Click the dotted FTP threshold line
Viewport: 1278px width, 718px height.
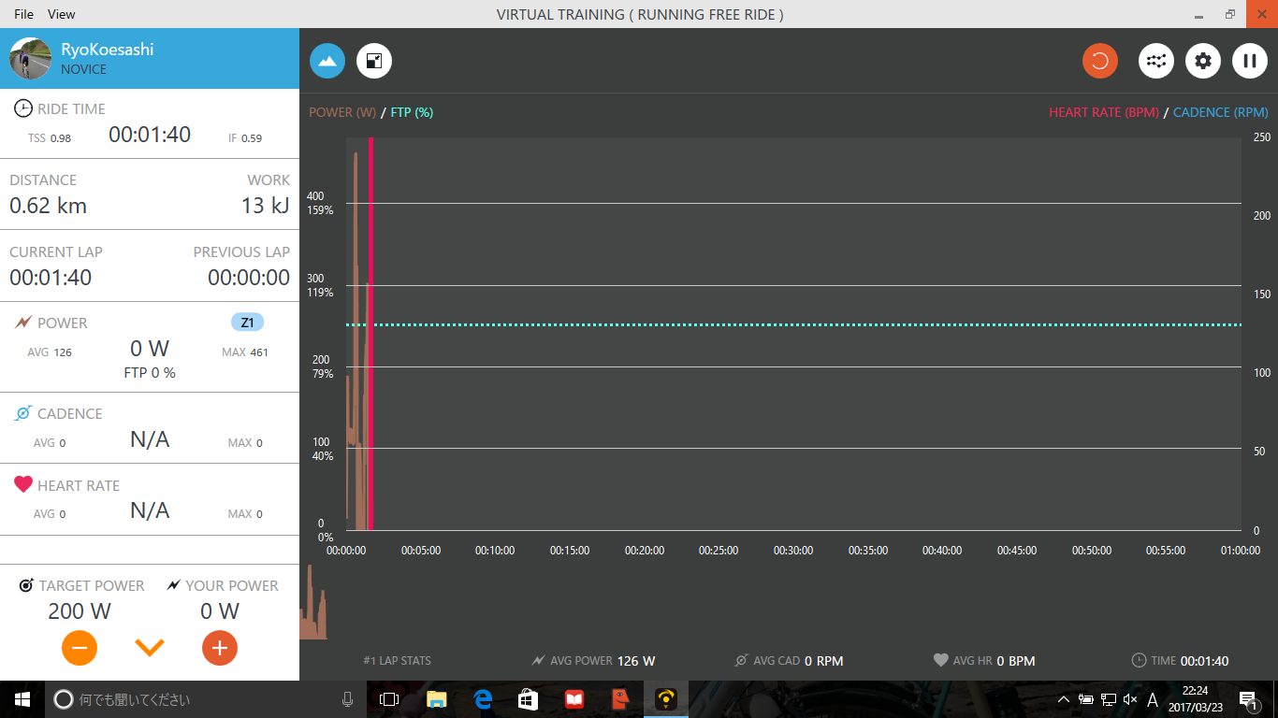click(x=793, y=324)
